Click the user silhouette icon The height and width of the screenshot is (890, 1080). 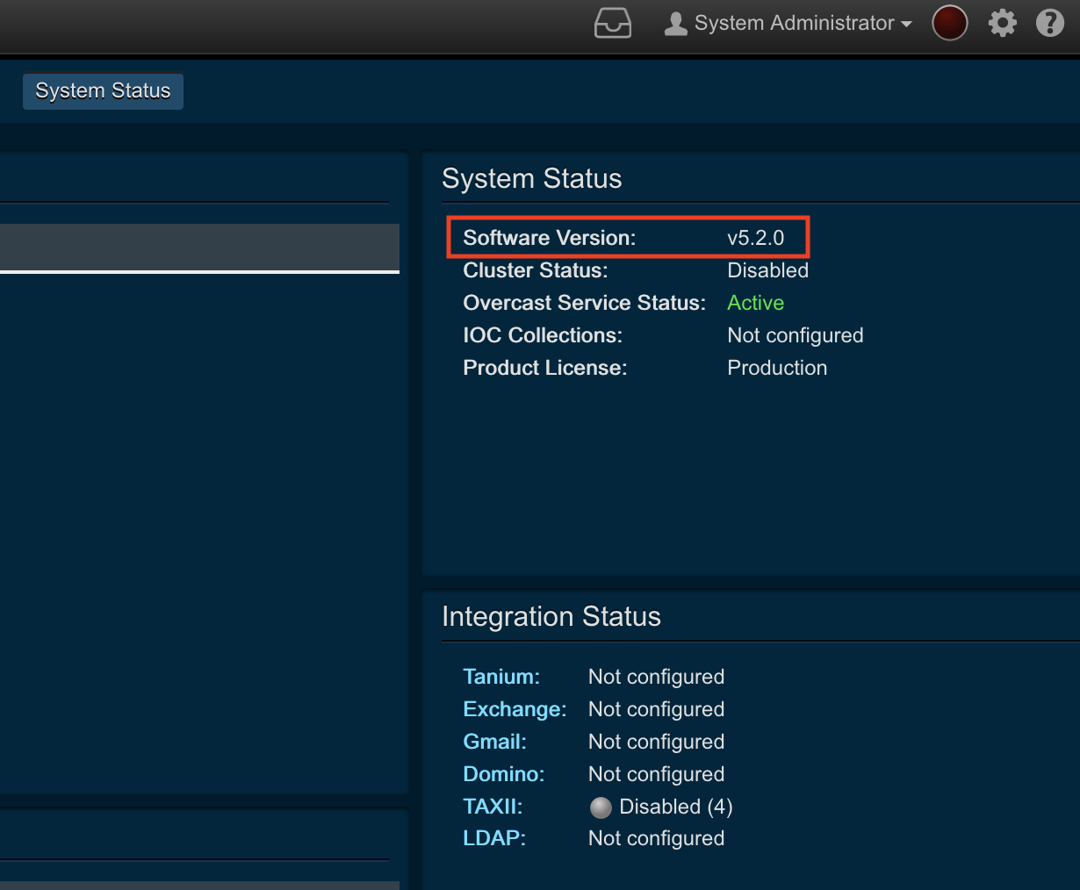pyautogui.click(x=675, y=24)
